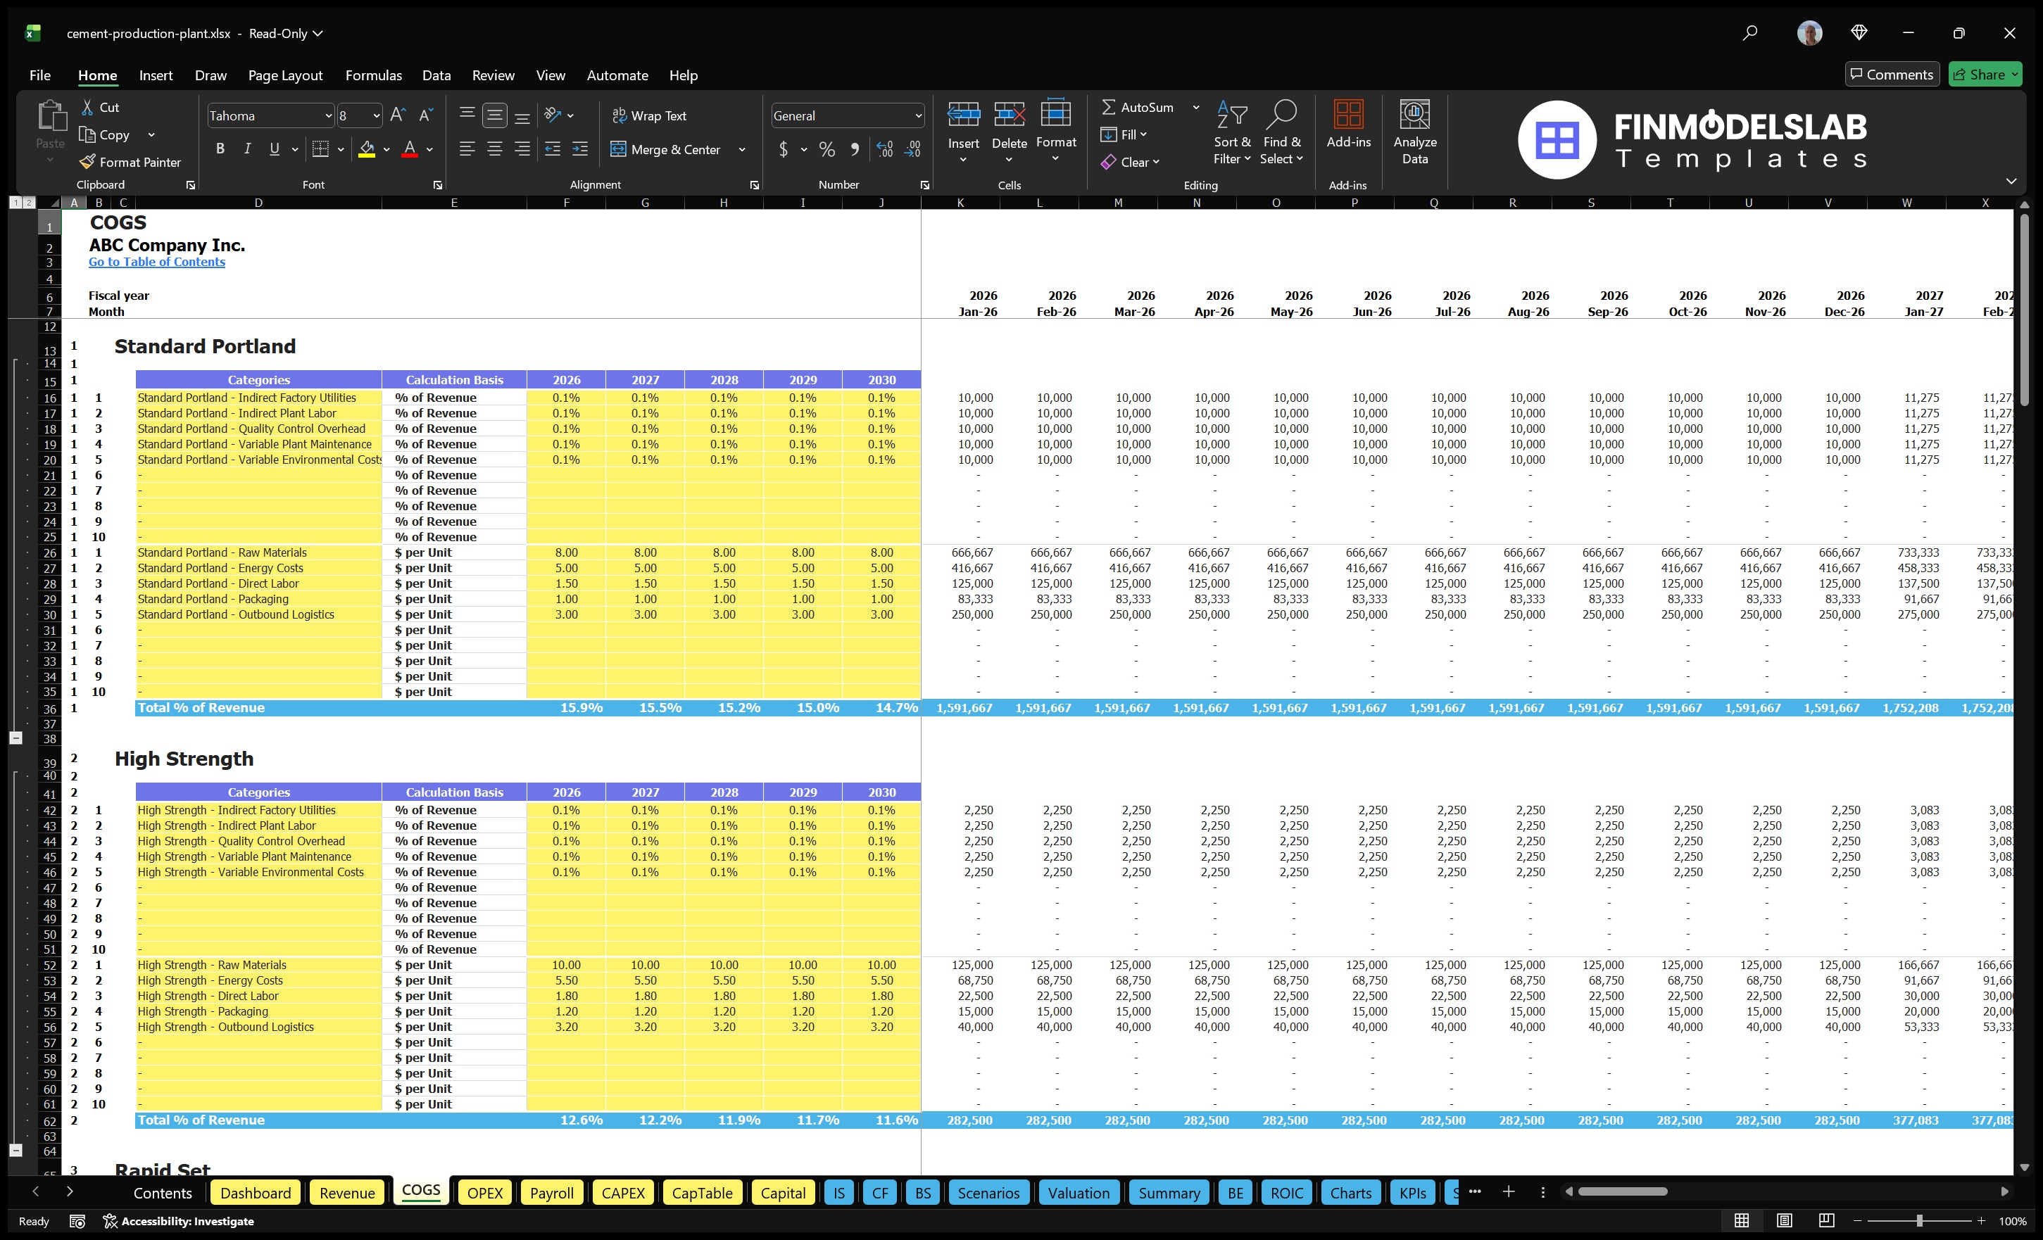2043x1240 pixels.
Task: Toggle Center horizontal alignment
Action: (495, 149)
